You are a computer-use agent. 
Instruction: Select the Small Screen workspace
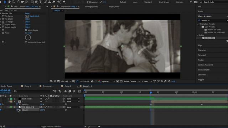(x=164, y=2)
